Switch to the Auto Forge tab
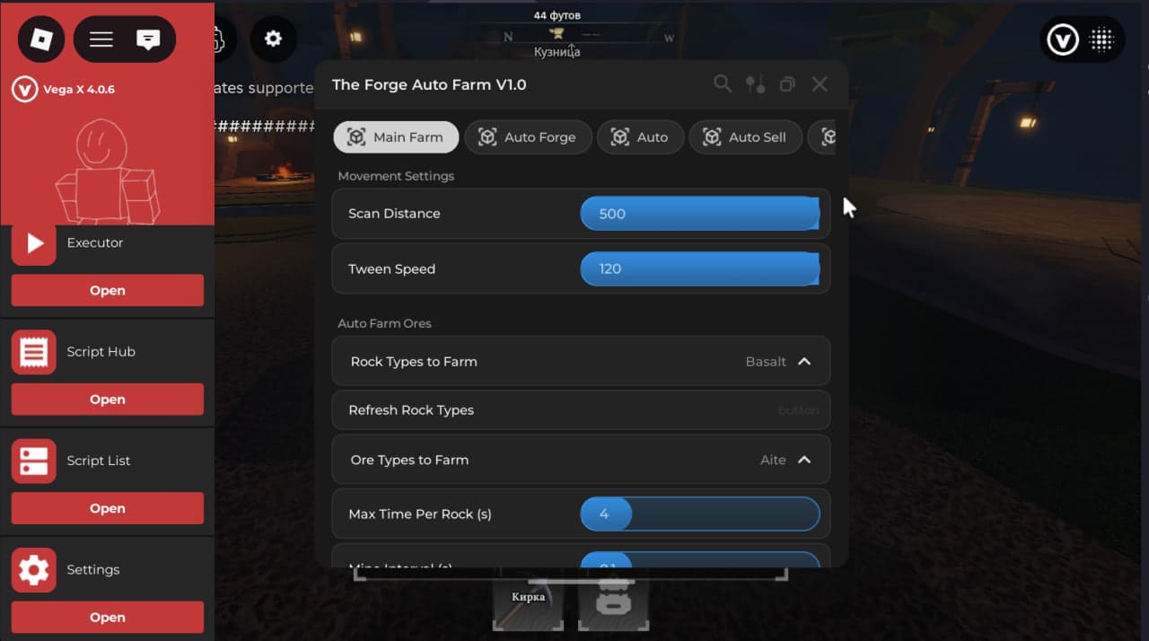The image size is (1149, 641). [x=528, y=137]
